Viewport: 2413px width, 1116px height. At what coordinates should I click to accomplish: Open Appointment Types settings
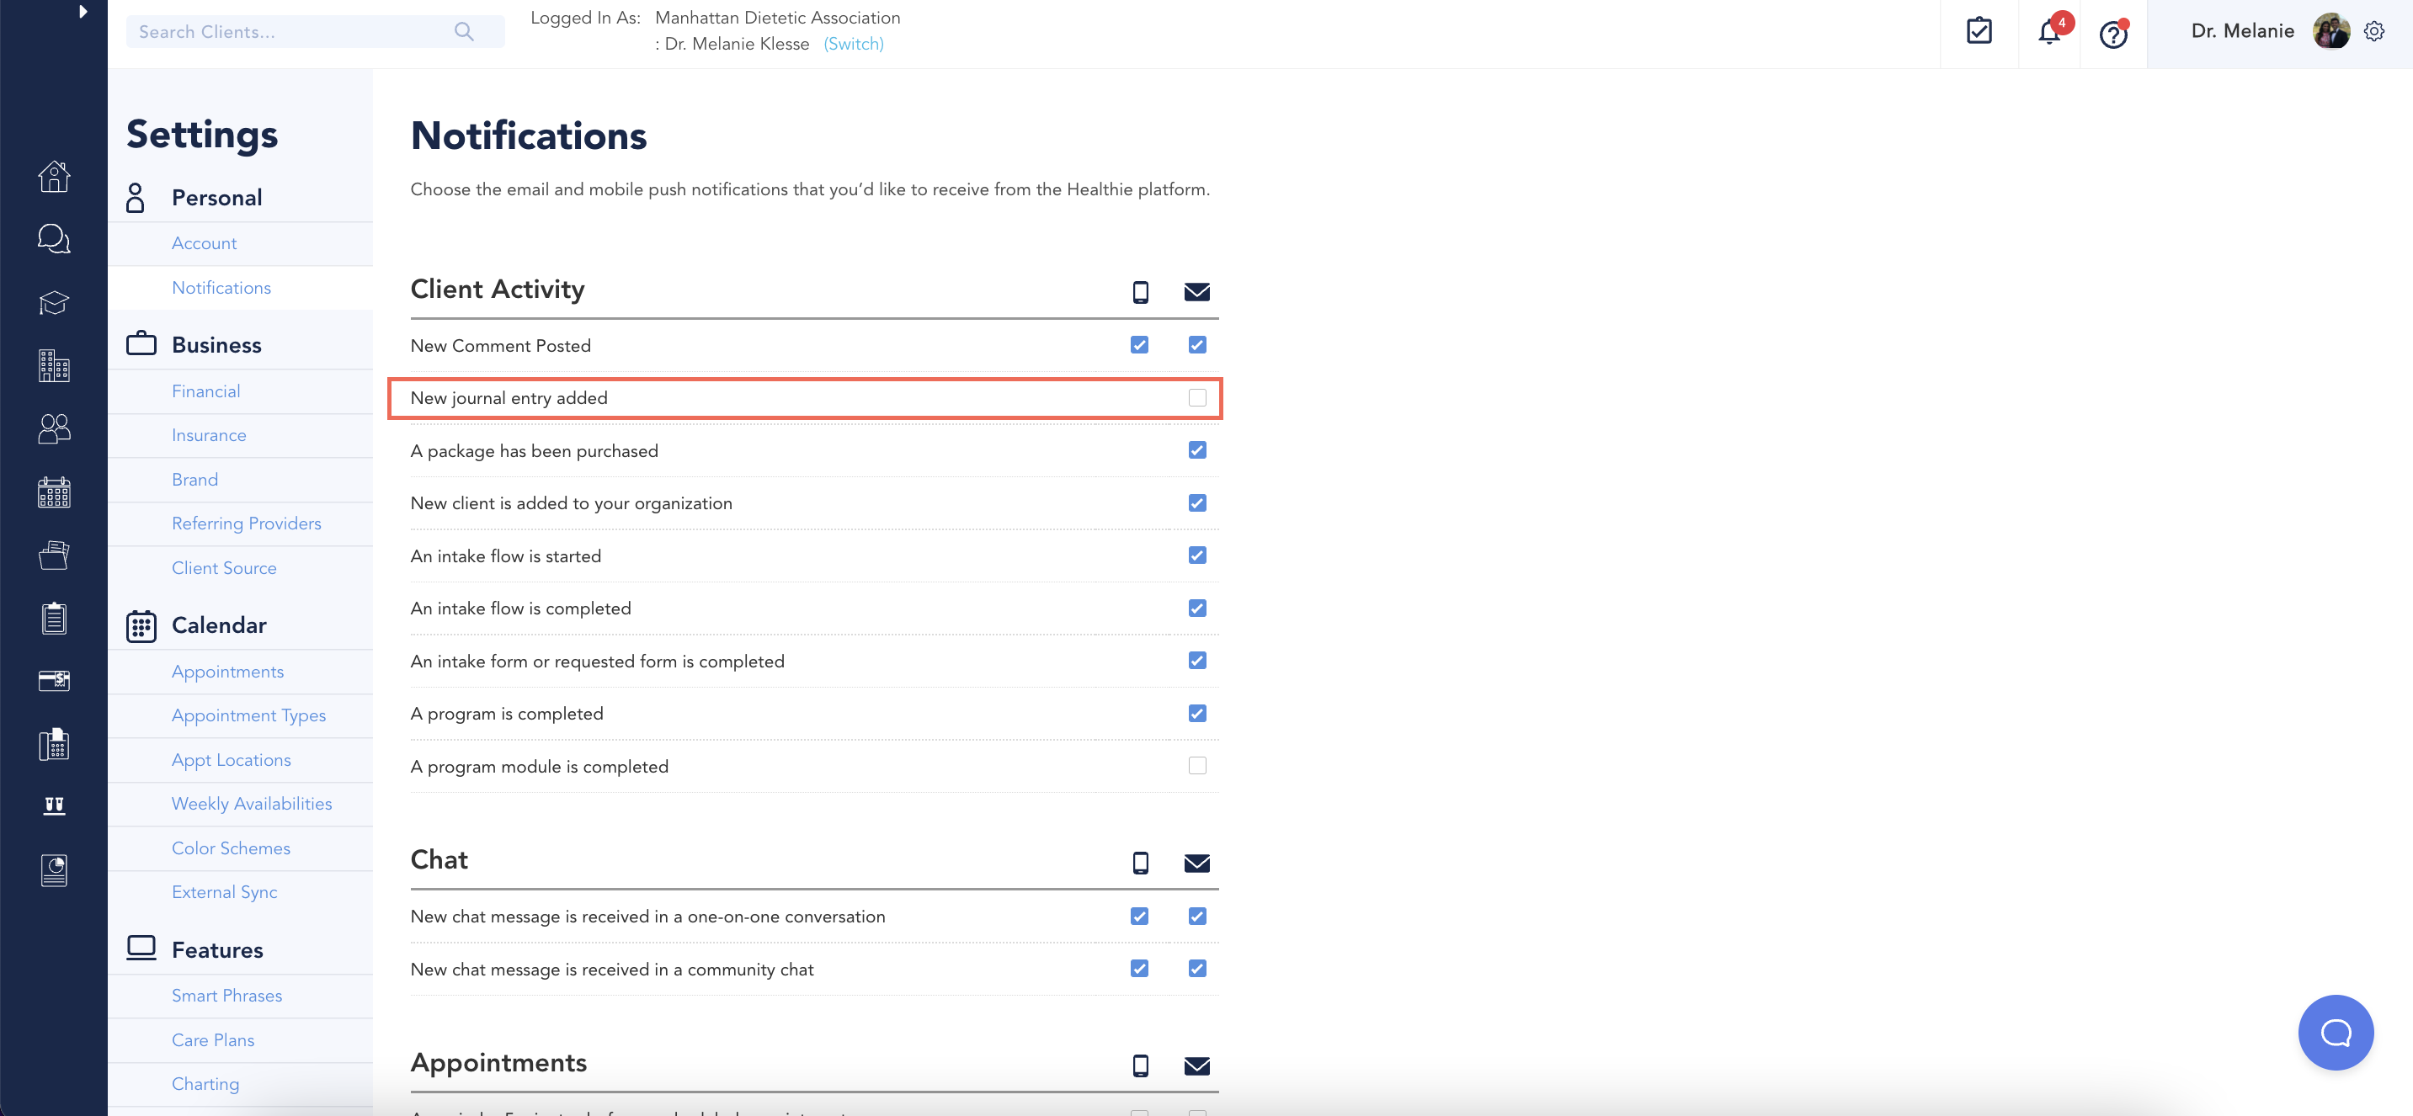pyautogui.click(x=248, y=715)
